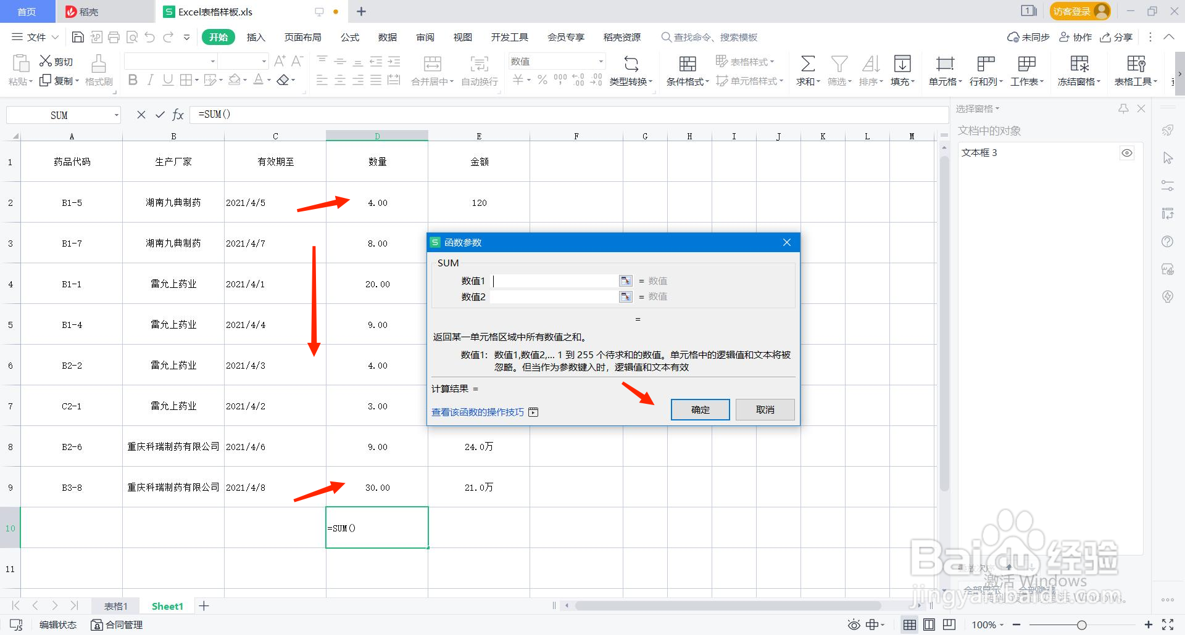The height and width of the screenshot is (635, 1185).
Task: Click the search commands (查找命令) box
Action: (x=710, y=37)
